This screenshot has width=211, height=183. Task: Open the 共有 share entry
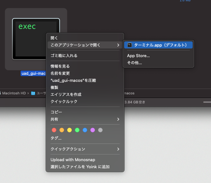click(x=54, y=119)
